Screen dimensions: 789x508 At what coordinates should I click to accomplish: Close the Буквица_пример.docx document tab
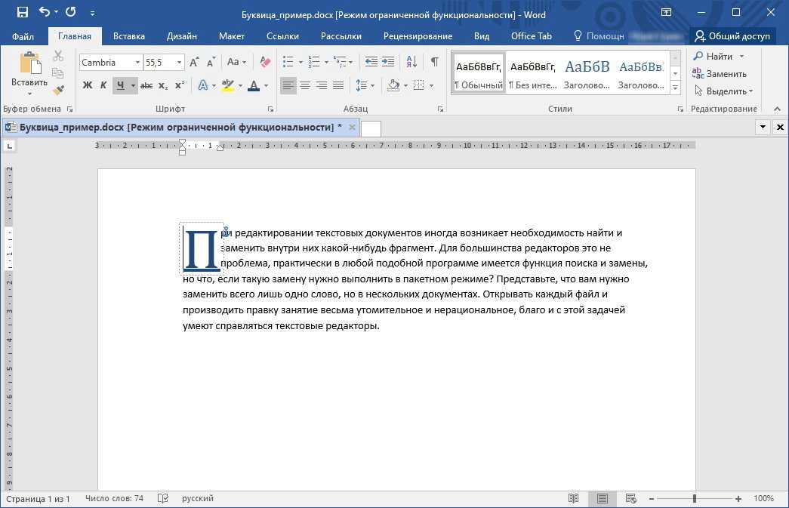tap(352, 128)
